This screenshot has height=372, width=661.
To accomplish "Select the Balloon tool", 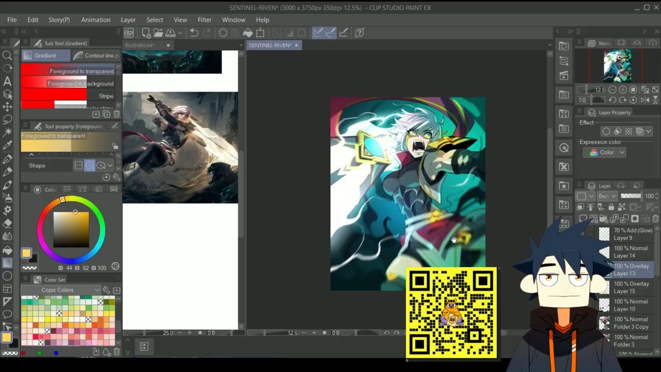I will coord(7,314).
